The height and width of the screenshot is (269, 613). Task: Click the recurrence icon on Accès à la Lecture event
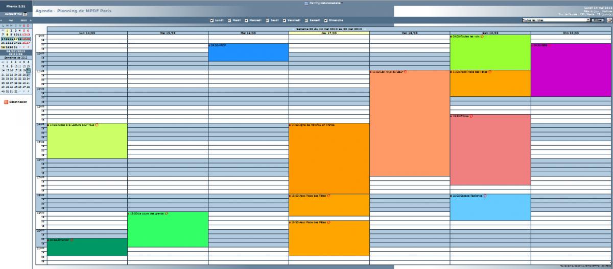97,125
